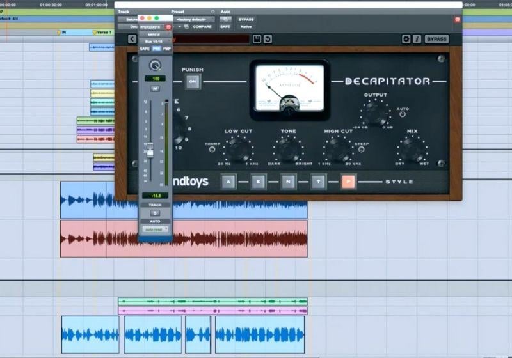Open the send d selector dropdown
Screen dimensions: 512x358
(155, 35)
